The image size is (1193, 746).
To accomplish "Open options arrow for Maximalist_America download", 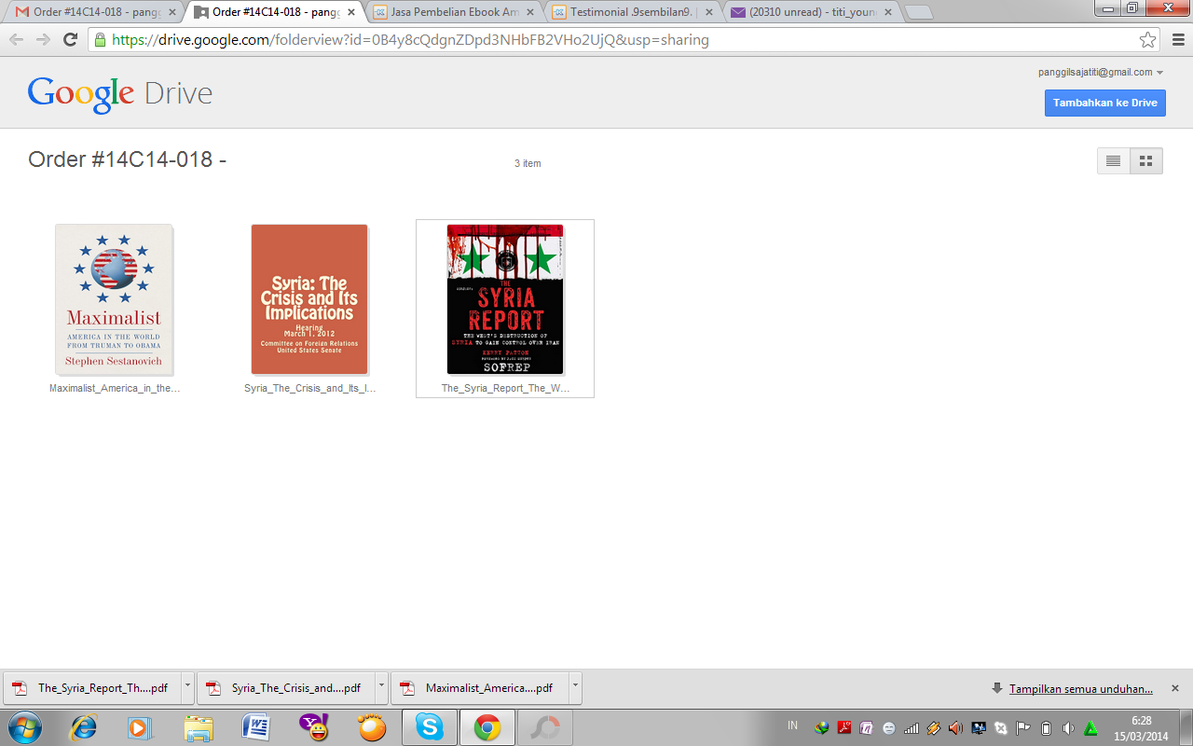I will coord(575,688).
